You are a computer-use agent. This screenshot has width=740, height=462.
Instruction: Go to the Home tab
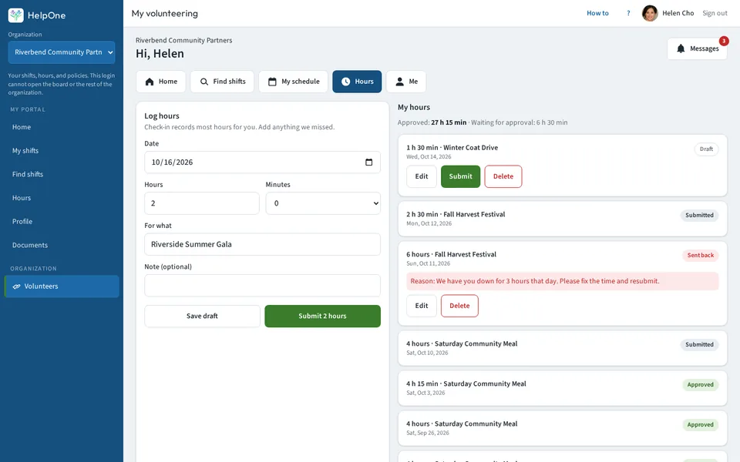(161, 82)
